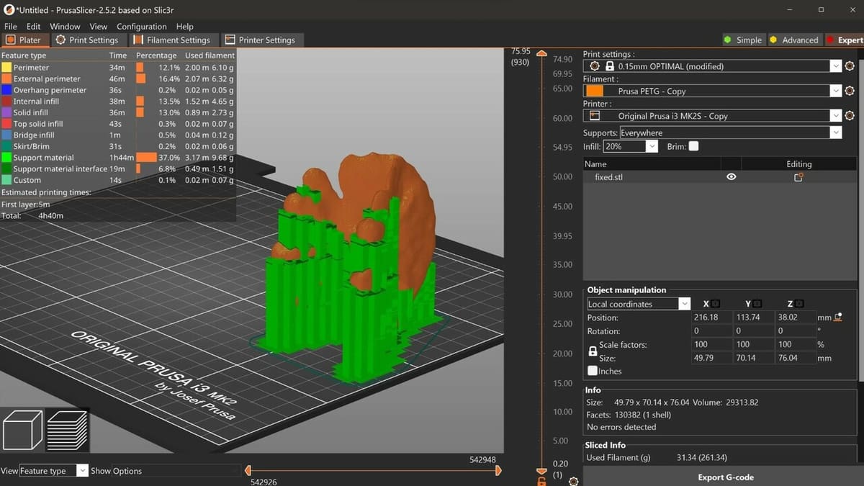Select Expert mode
The width and height of the screenshot is (864, 486).
(845, 40)
